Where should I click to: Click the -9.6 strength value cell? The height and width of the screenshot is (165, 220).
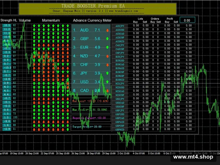[x=7, y=121]
